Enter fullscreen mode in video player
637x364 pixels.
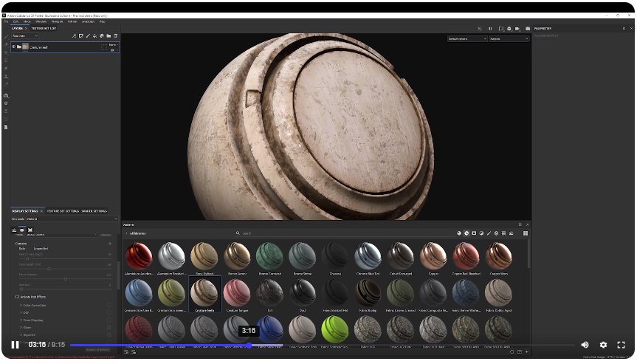[621, 345]
